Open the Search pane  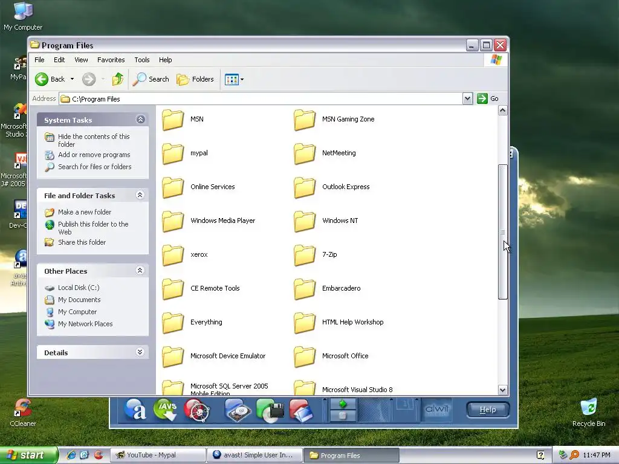pos(151,79)
